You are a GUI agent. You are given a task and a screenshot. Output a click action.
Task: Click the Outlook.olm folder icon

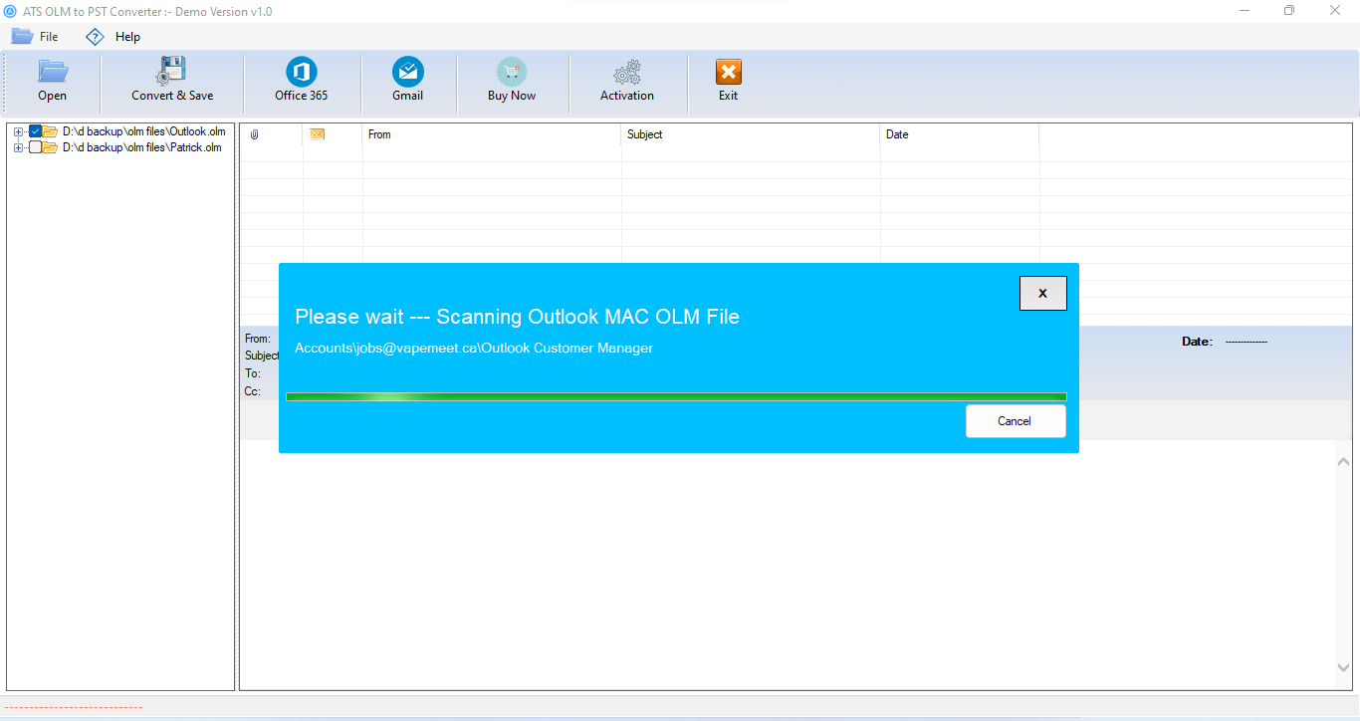click(50, 131)
